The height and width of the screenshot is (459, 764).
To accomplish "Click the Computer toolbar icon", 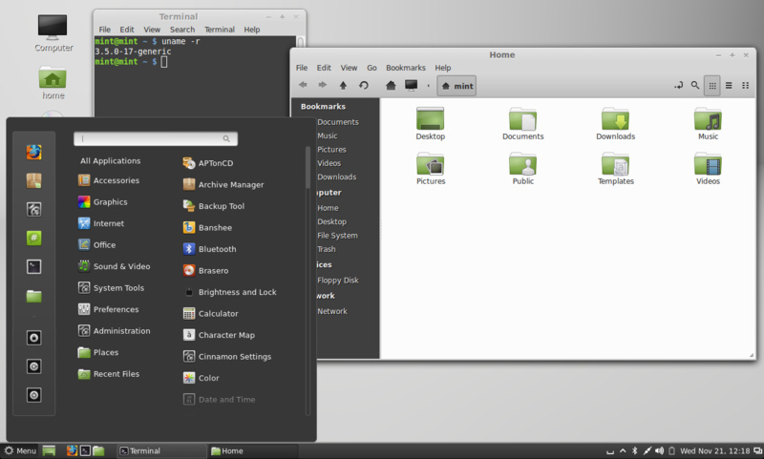I will click(x=412, y=85).
